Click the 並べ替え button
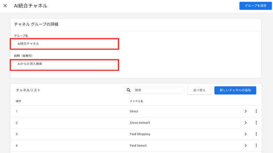The height and width of the screenshot is (153, 273). point(199,90)
